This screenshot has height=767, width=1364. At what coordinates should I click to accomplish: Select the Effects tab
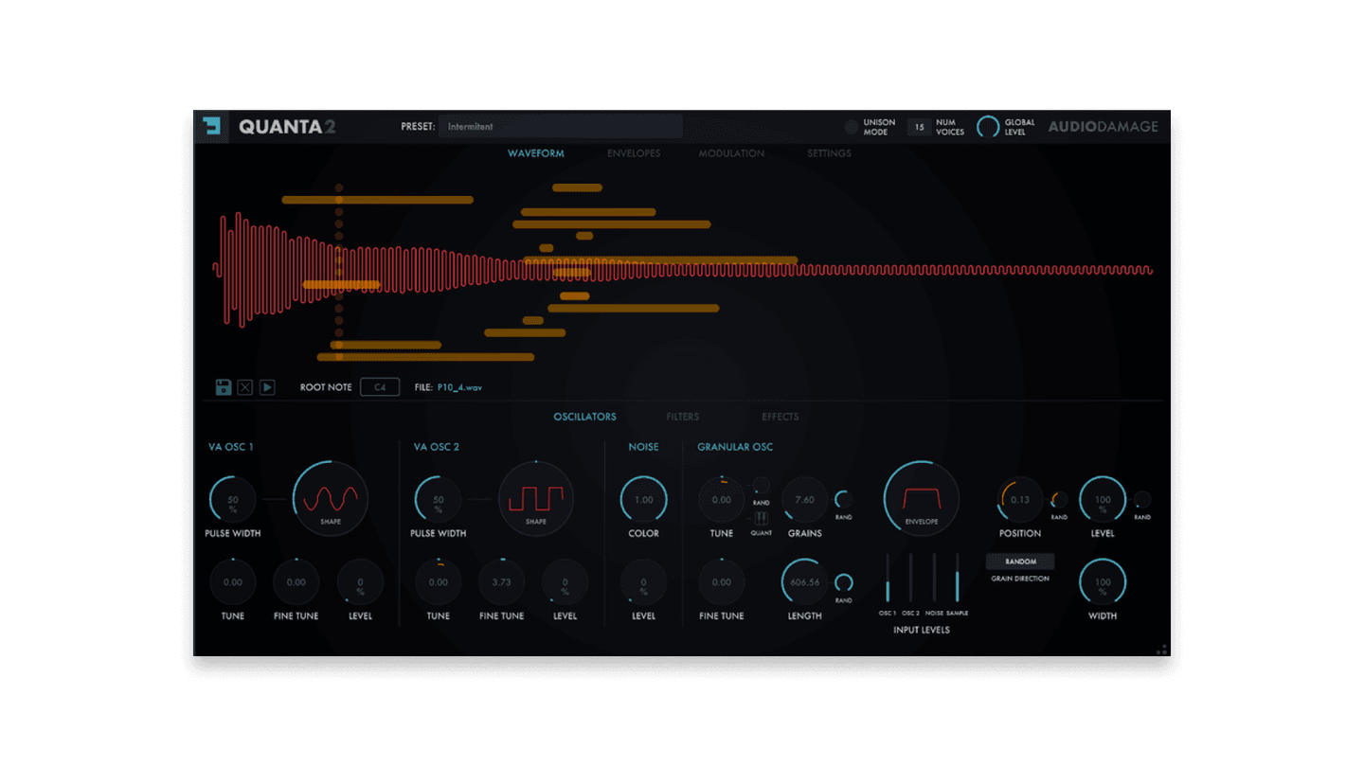tap(781, 417)
